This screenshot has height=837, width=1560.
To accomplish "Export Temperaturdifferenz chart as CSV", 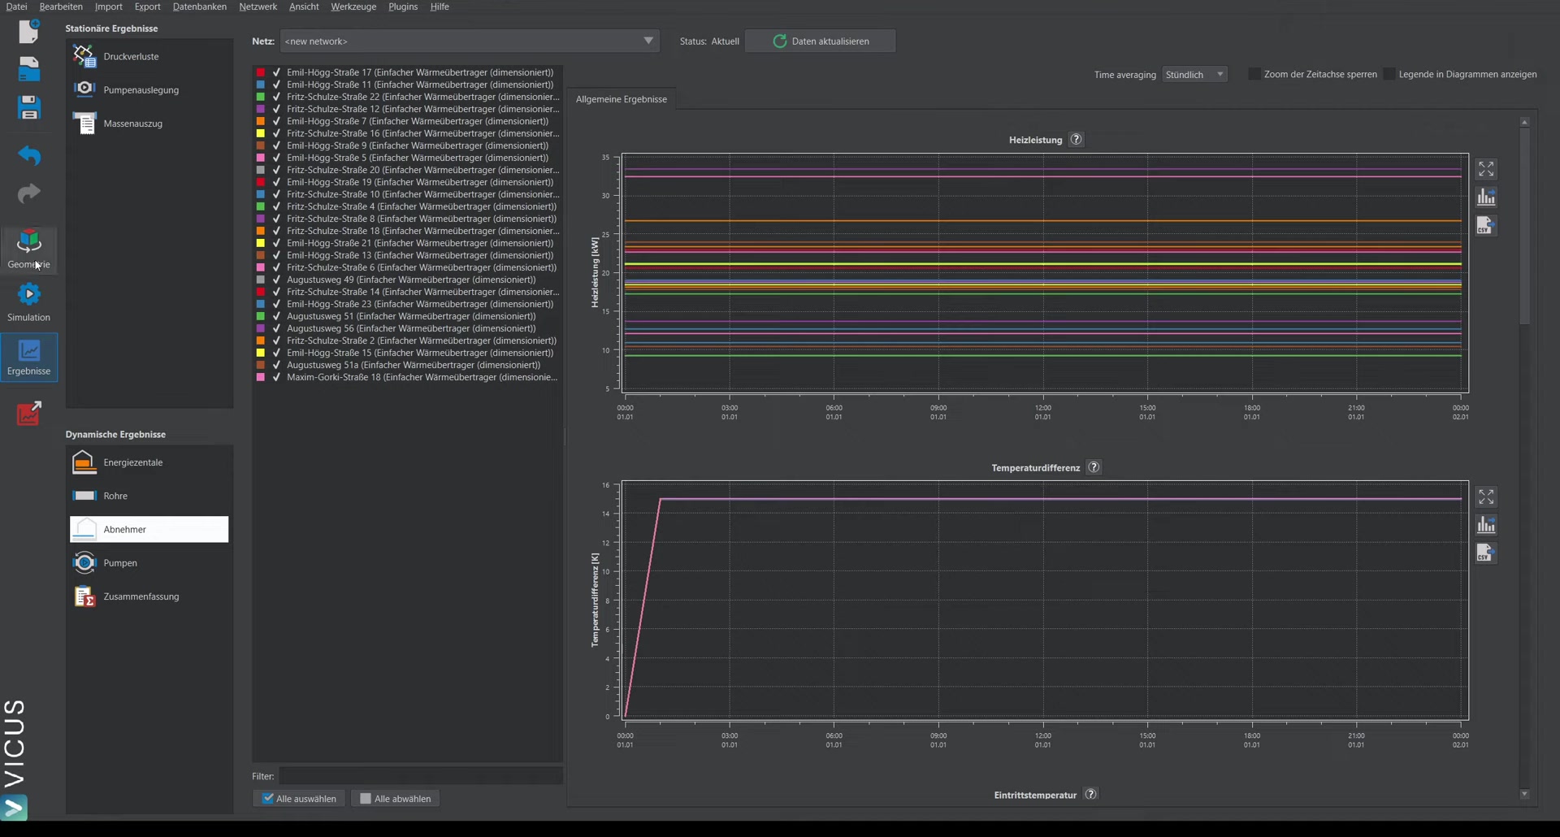I will click(x=1486, y=553).
